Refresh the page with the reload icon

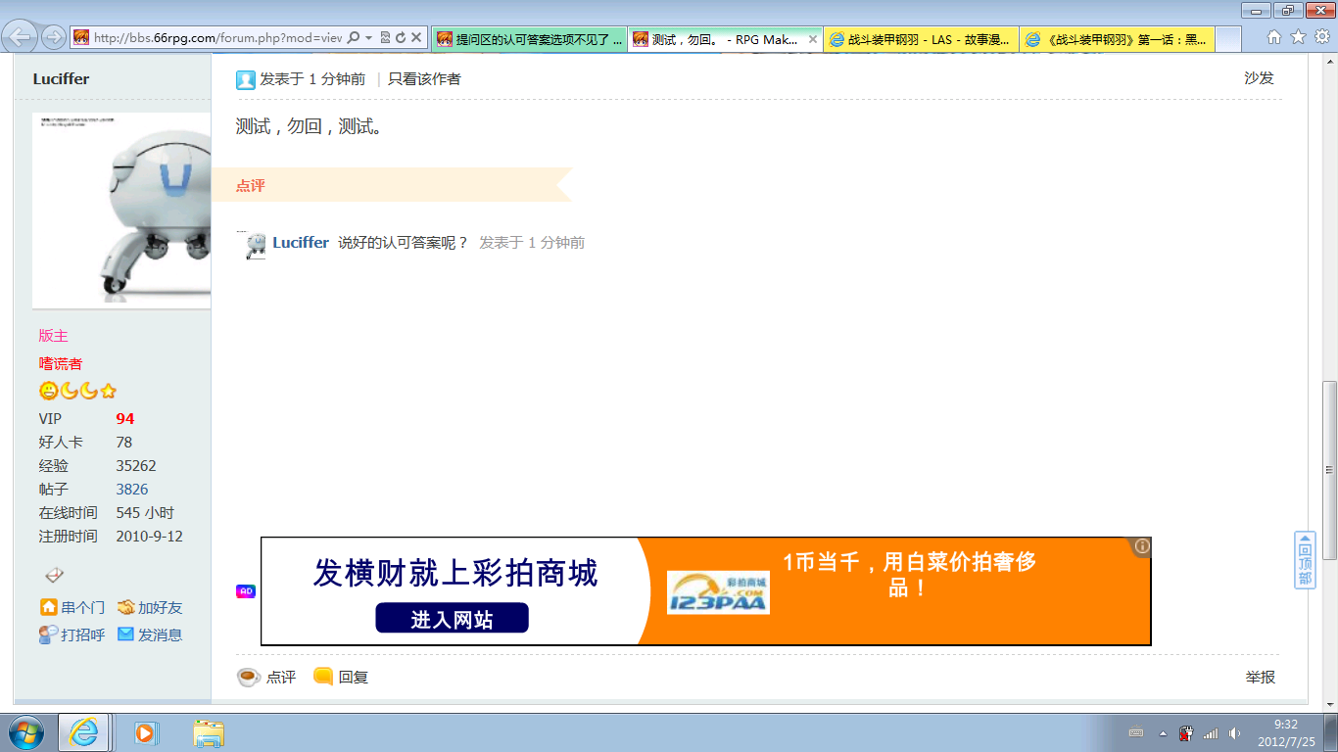click(401, 37)
